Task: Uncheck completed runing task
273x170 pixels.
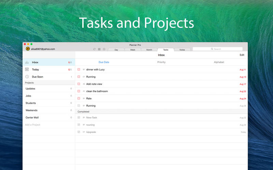Action: (79, 125)
